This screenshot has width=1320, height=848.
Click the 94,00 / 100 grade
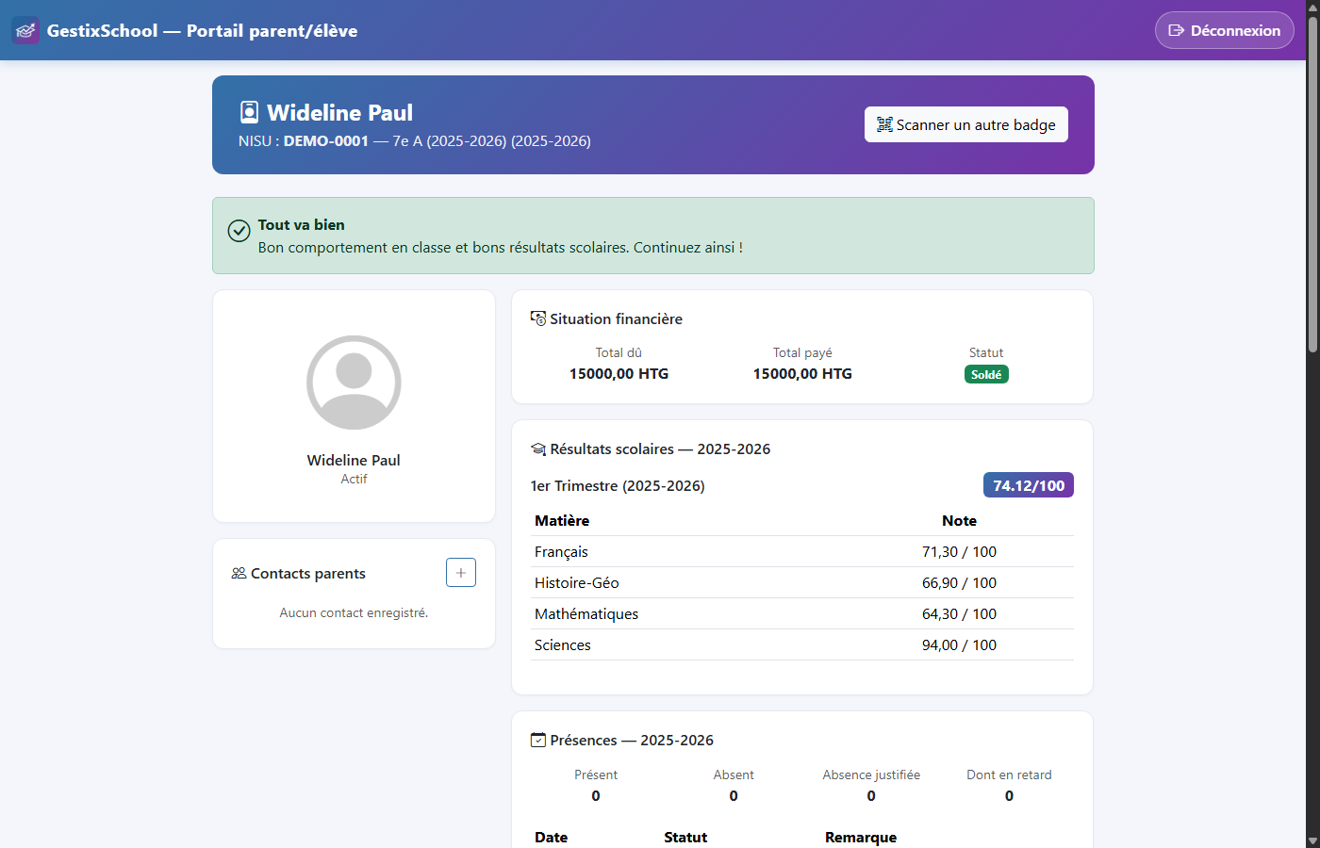click(959, 645)
